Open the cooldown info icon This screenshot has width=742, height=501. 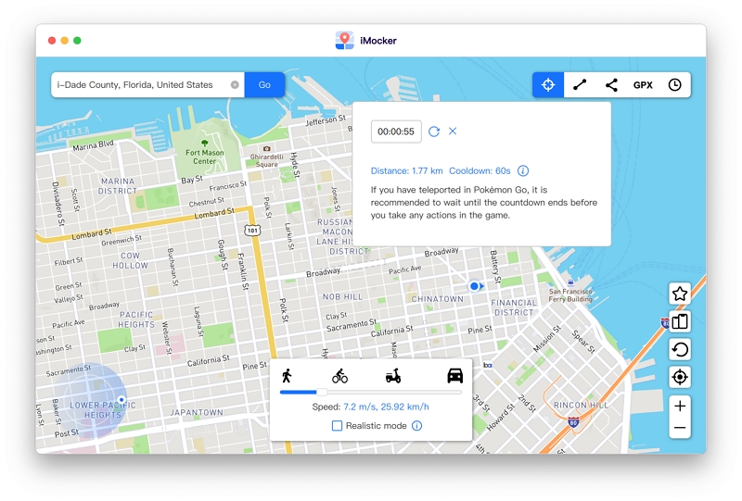pos(523,170)
